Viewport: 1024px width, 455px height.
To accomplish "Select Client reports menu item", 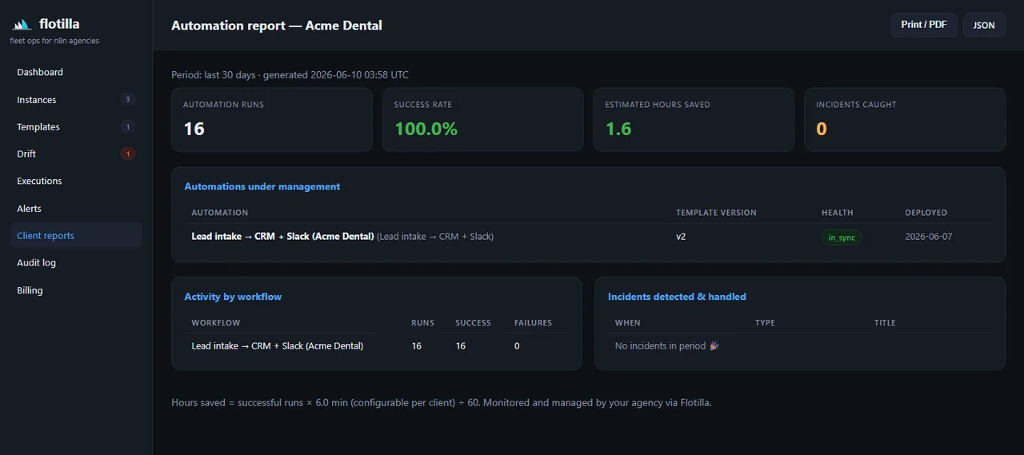I will point(76,236).
